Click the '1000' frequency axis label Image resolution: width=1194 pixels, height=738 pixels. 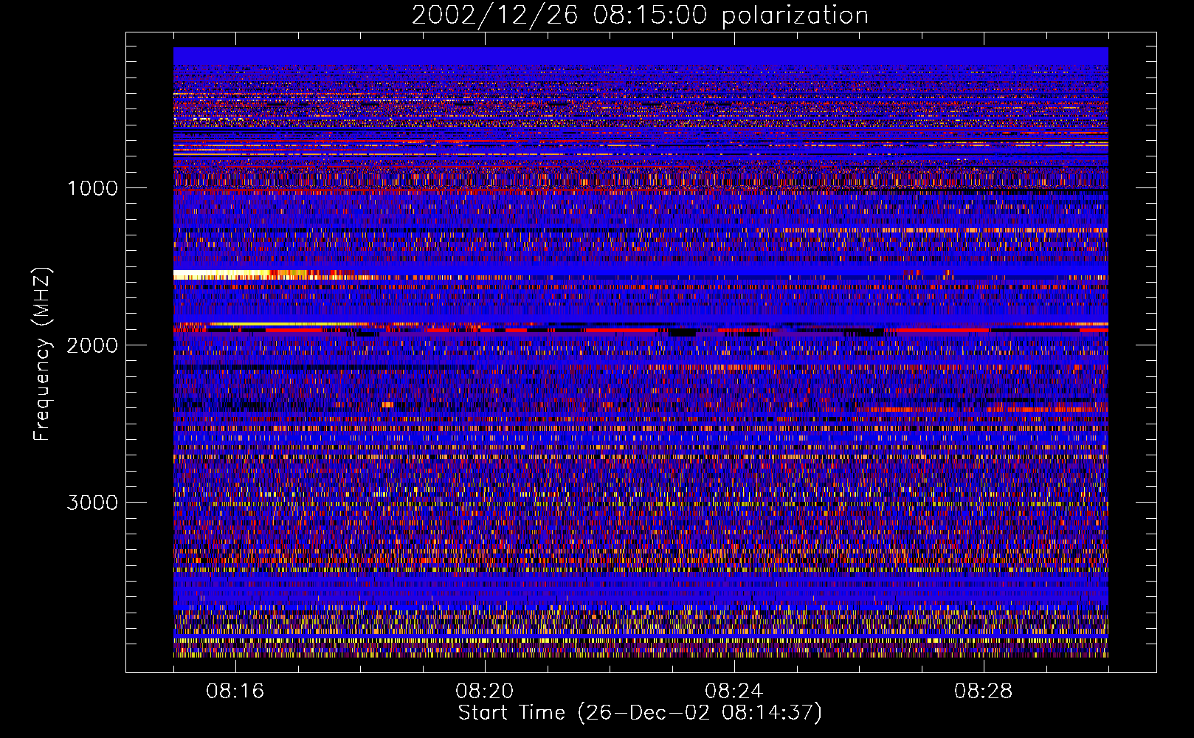pyautogui.click(x=92, y=188)
